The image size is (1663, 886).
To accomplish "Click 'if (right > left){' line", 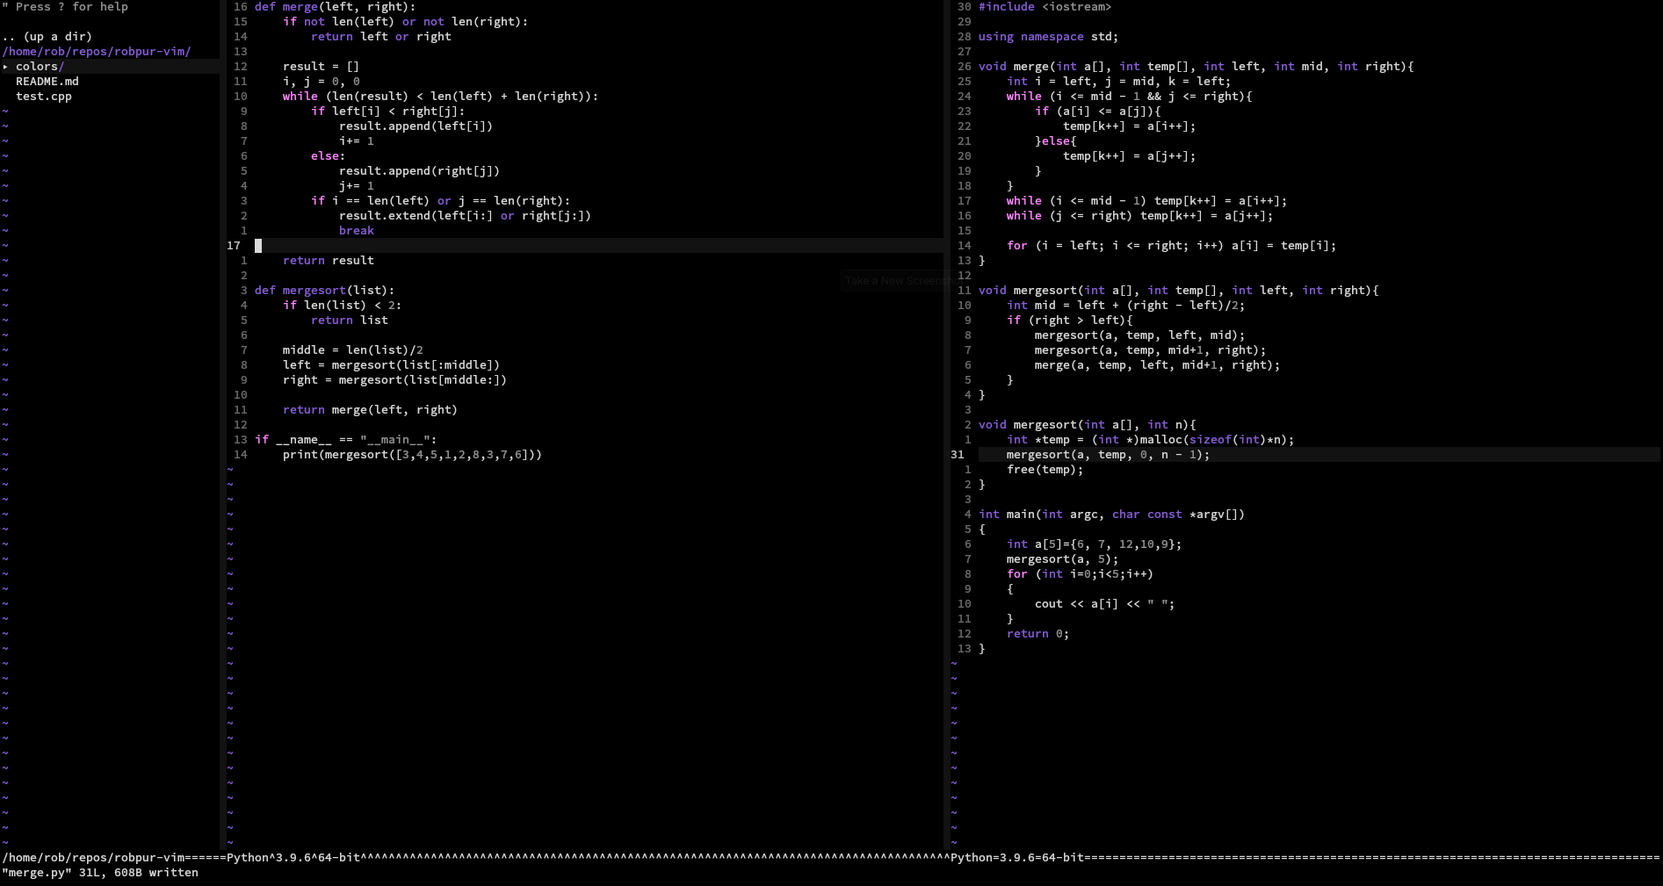I will 1070,321.
